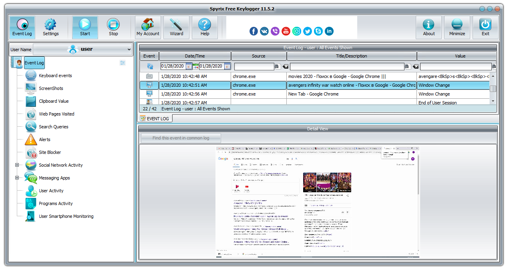
Task: Select Programs Activity in the tree
Action: pyautogui.click(x=56, y=203)
